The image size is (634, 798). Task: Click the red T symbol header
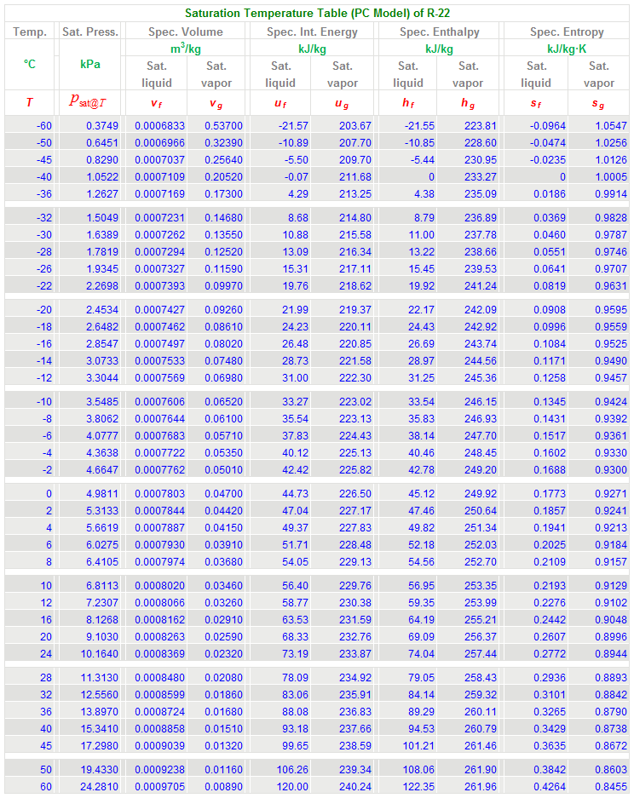click(30, 102)
